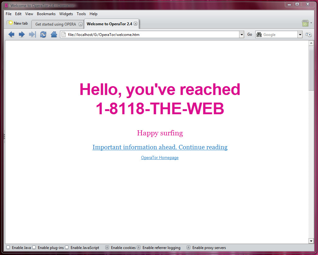Close the Welcome to OperaTor 2.4 tab
The height and width of the screenshot is (255, 318).
[135, 24]
